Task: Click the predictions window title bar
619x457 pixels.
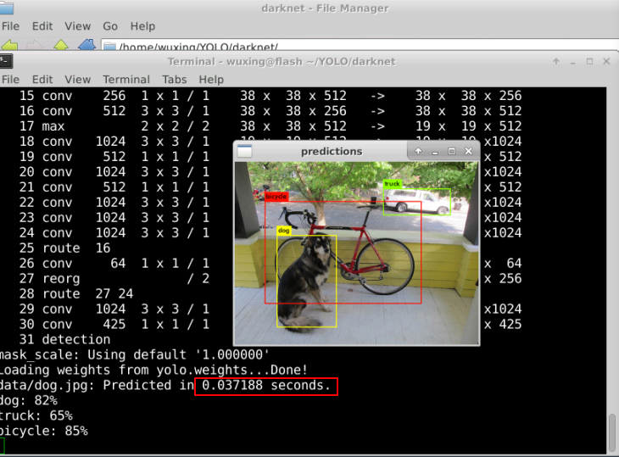Action: point(332,151)
